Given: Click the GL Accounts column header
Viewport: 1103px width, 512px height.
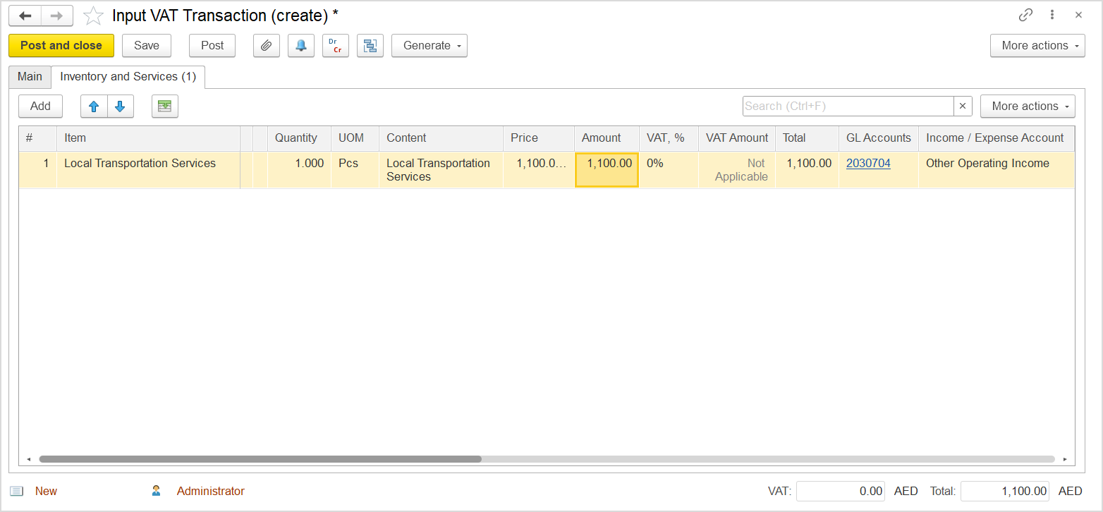Looking at the screenshot, I should pyautogui.click(x=879, y=138).
